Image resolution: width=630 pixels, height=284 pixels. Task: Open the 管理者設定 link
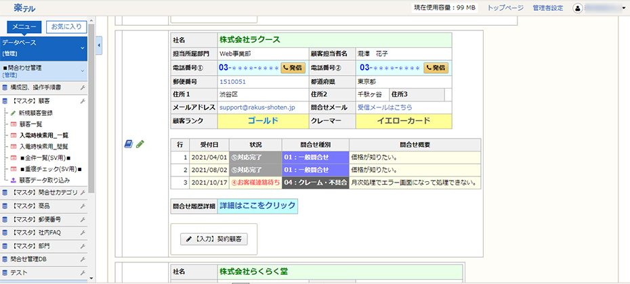tap(547, 8)
